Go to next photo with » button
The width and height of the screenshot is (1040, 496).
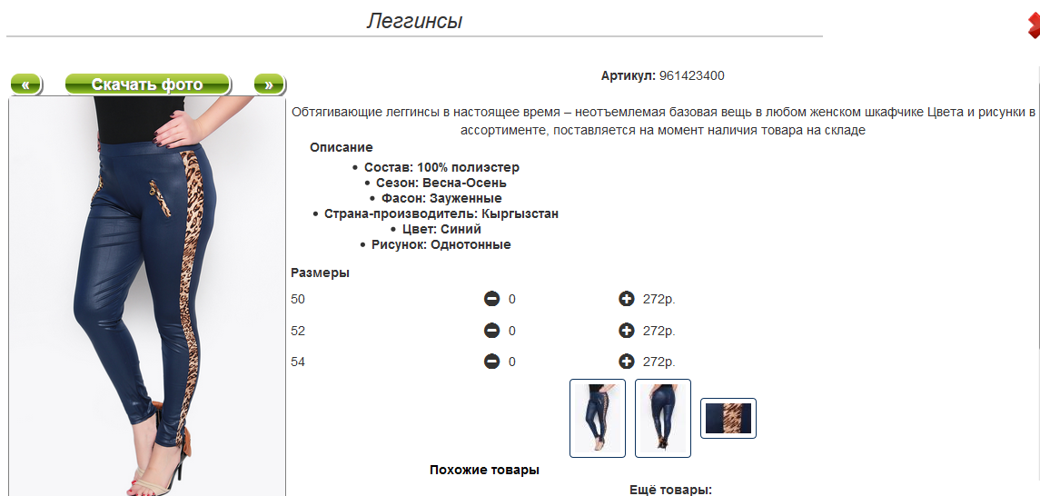tap(269, 84)
